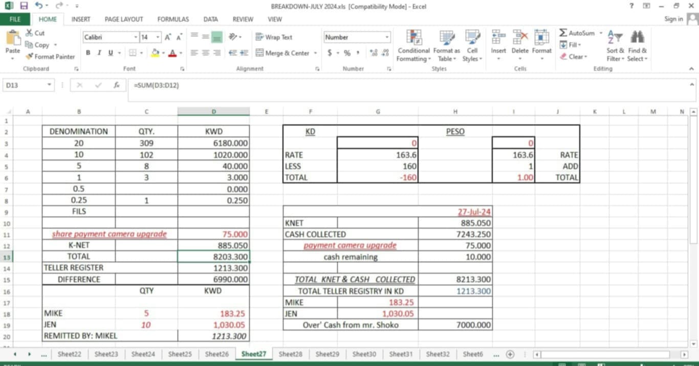Open the Number format dropdown
The image size is (699, 366).
tap(386, 37)
